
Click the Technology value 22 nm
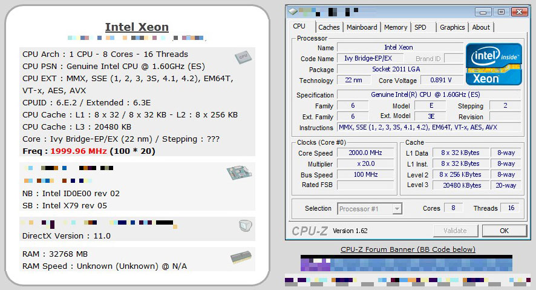point(354,80)
